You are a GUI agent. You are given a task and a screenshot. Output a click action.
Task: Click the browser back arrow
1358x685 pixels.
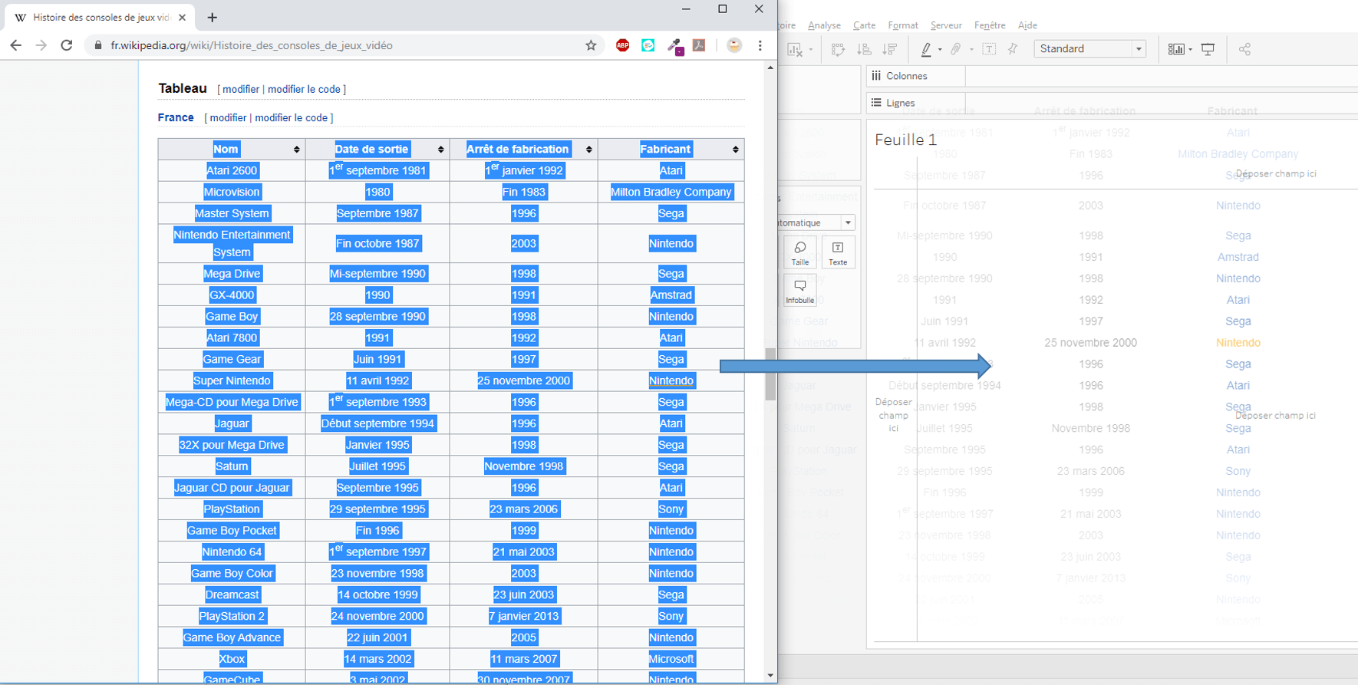click(x=16, y=45)
